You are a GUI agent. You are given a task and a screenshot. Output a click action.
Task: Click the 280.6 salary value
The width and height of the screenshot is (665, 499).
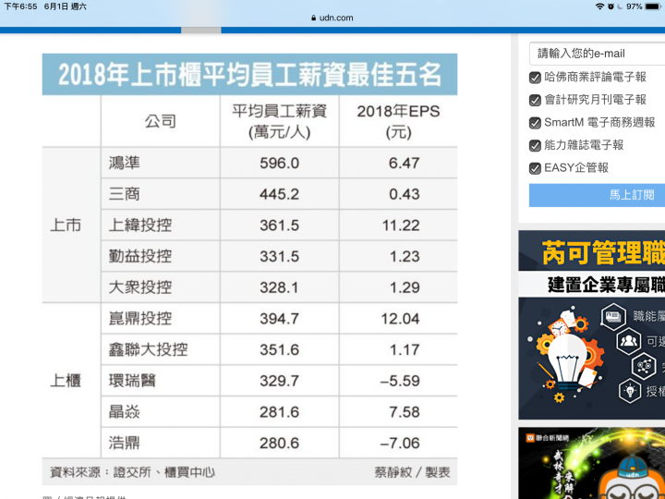(280, 444)
